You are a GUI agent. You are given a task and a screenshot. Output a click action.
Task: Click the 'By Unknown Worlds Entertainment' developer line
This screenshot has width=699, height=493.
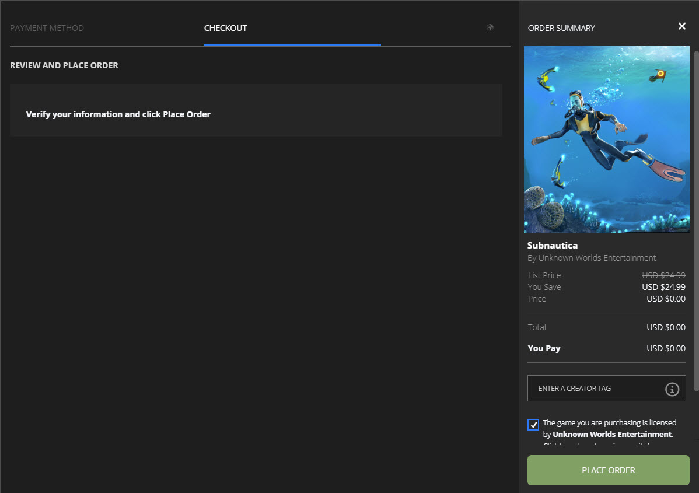pos(592,258)
